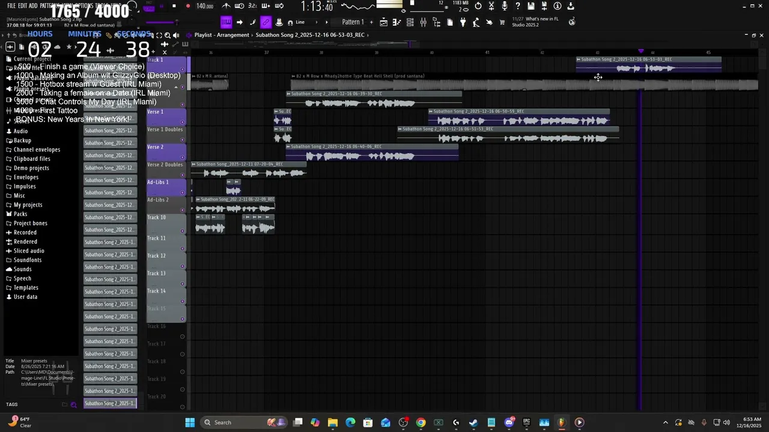Click the Stop transport button
Image resolution: width=769 pixels, height=432 pixels.
click(x=174, y=6)
